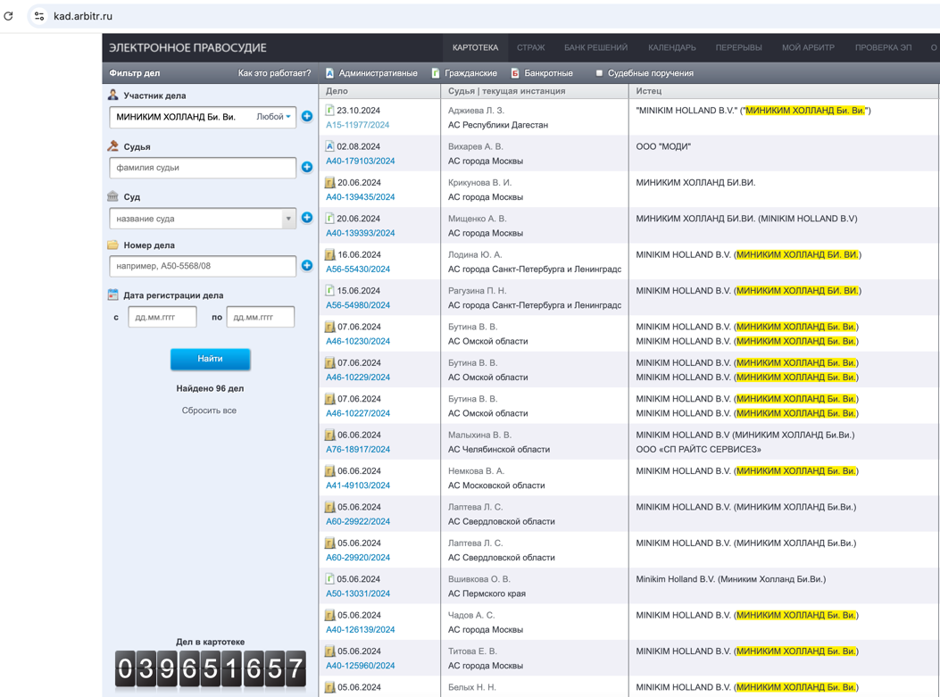Open case A40-139435/2024
Viewport: 940px width, 697px height.
pyautogui.click(x=361, y=196)
